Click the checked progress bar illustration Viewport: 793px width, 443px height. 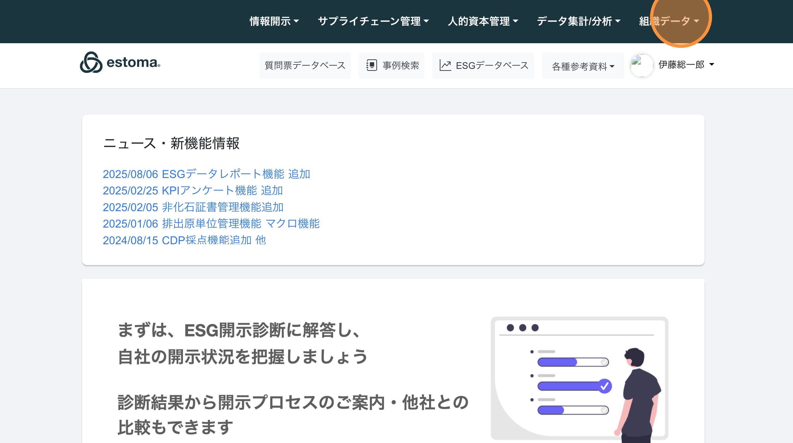574,386
